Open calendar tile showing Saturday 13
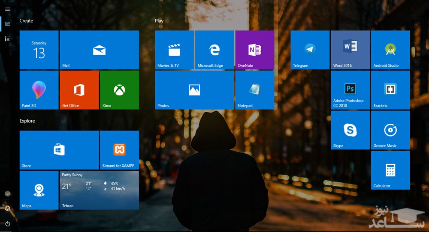The image size is (429, 232). pyautogui.click(x=39, y=50)
